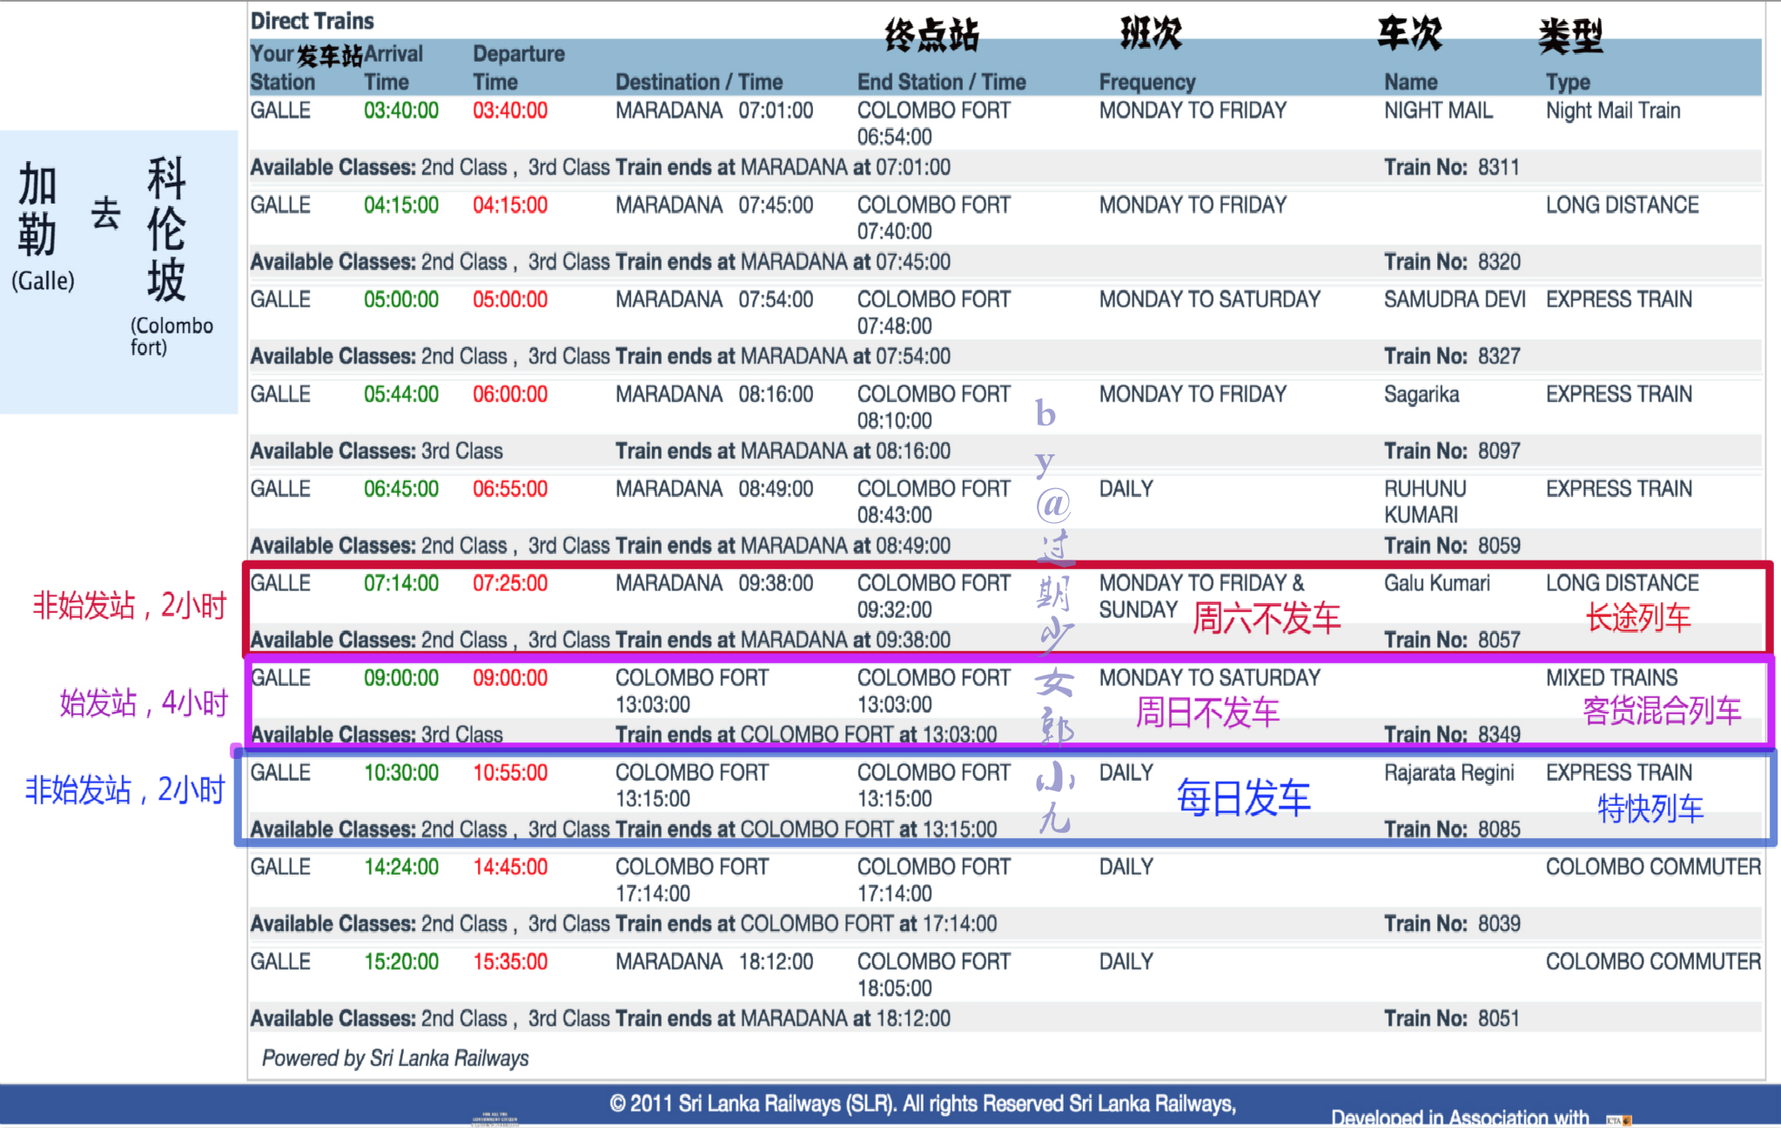
Task: Click 'Train No: 8059'
Action: (1452, 546)
